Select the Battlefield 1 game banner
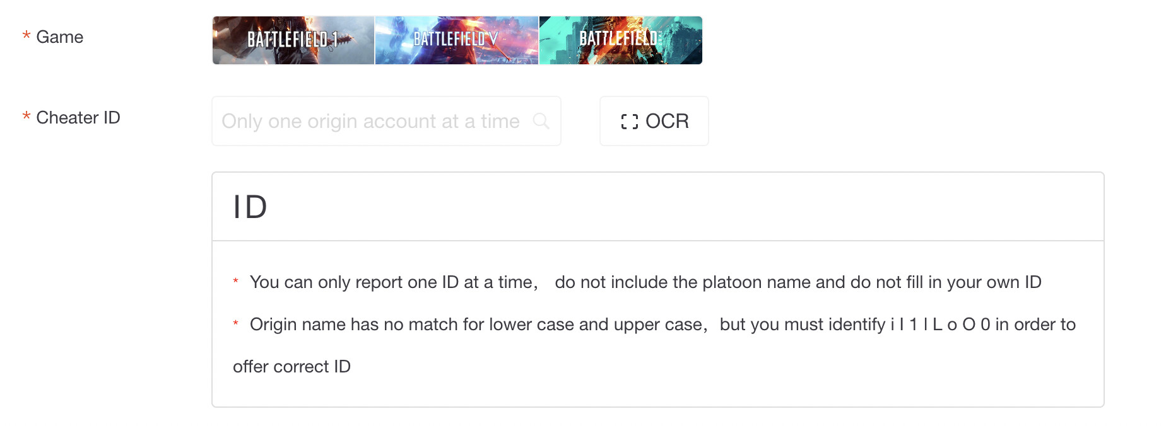1166x426 pixels. coord(293,40)
